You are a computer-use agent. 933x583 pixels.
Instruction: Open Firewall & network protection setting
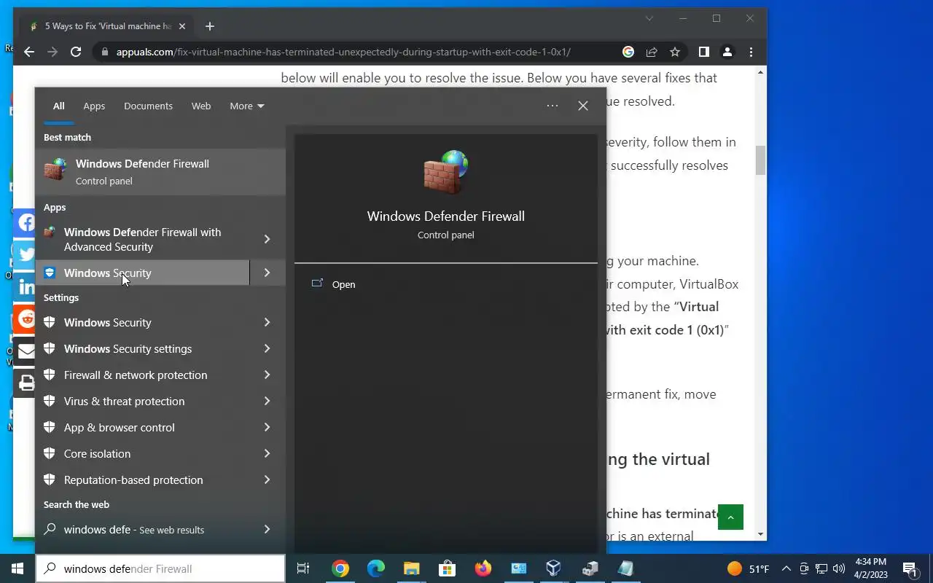click(143, 375)
